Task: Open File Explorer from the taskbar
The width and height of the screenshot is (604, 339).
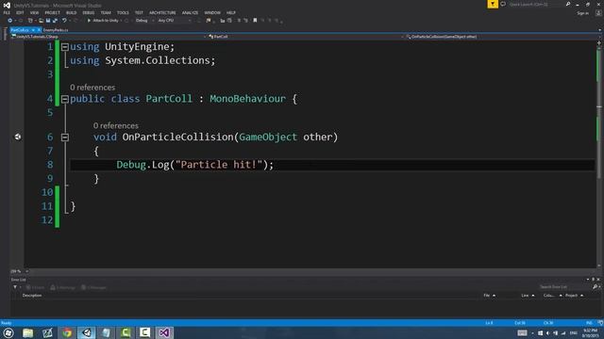Action: coord(27,332)
